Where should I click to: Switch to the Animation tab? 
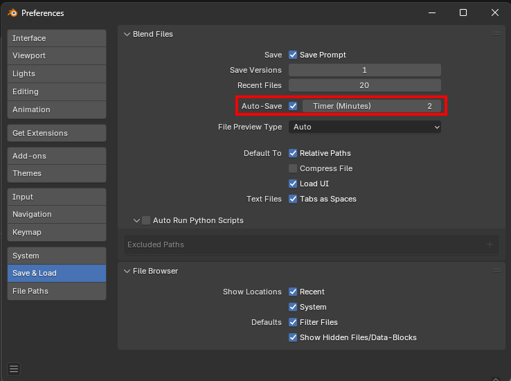(x=57, y=109)
